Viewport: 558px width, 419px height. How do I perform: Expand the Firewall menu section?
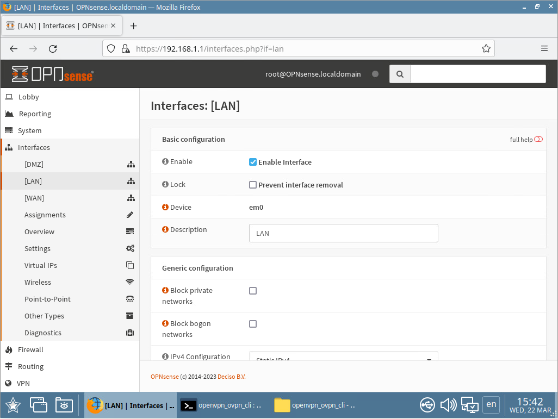pyautogui.click(x=30, y=349)
